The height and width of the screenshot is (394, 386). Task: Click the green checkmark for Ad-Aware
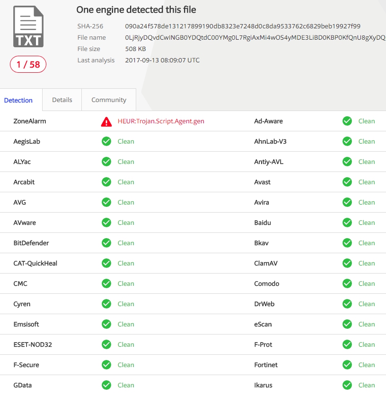(x=347, y=121)
